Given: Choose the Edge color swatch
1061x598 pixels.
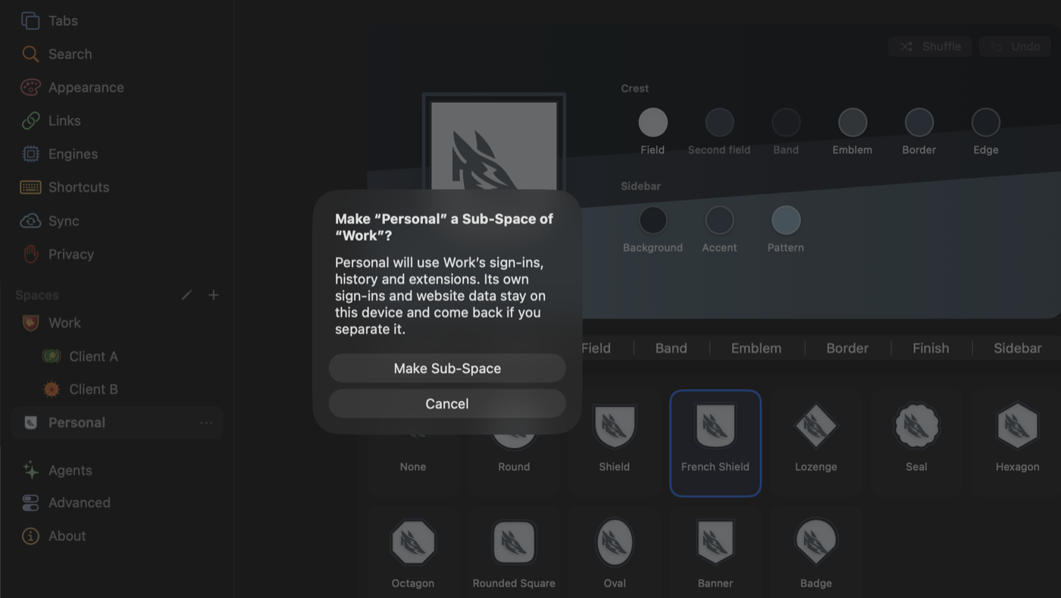Looking at the screenshot, I should 986,122.
